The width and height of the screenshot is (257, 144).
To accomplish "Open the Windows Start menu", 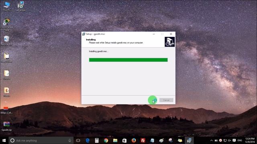I will (4, 140).
